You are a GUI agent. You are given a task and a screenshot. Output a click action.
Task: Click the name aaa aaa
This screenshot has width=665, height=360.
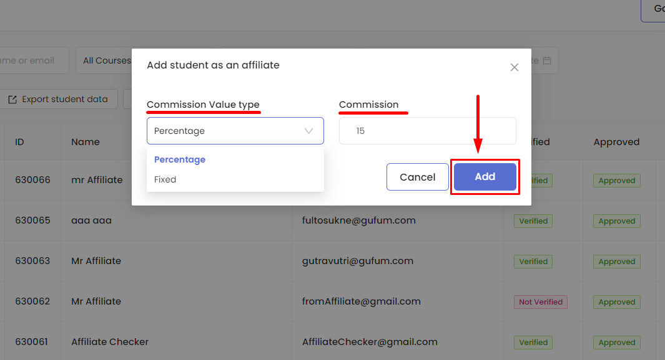[91, 220]
